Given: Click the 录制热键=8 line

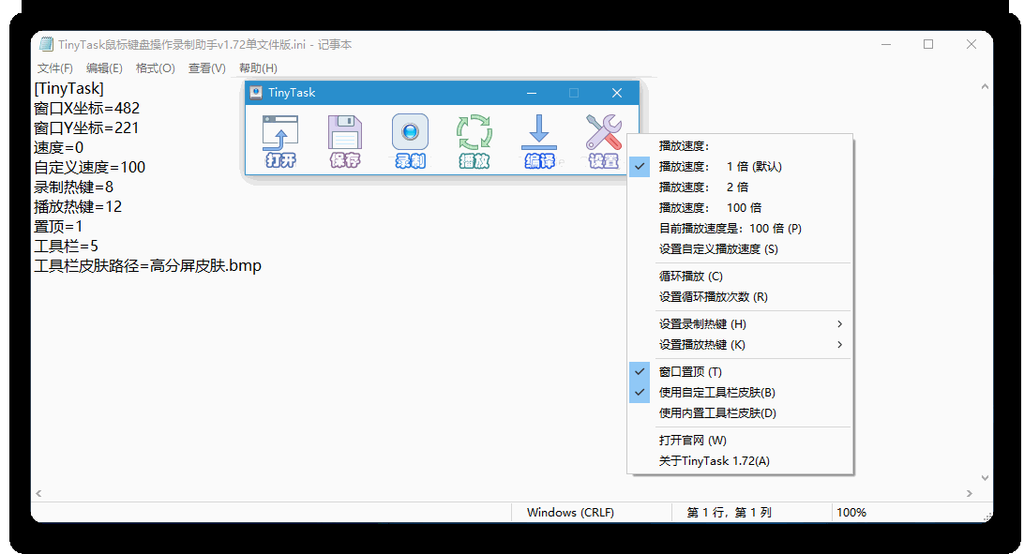Looking at the screenshot, I should click(x=74, y=187).
